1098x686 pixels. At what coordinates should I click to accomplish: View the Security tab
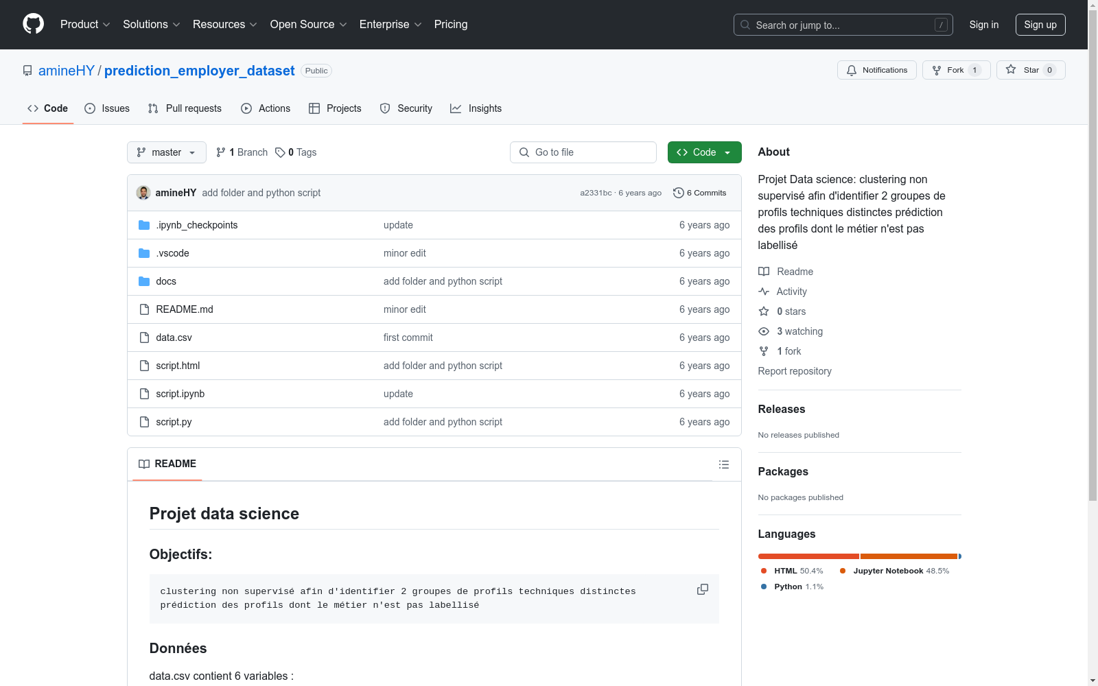[406, 108]
